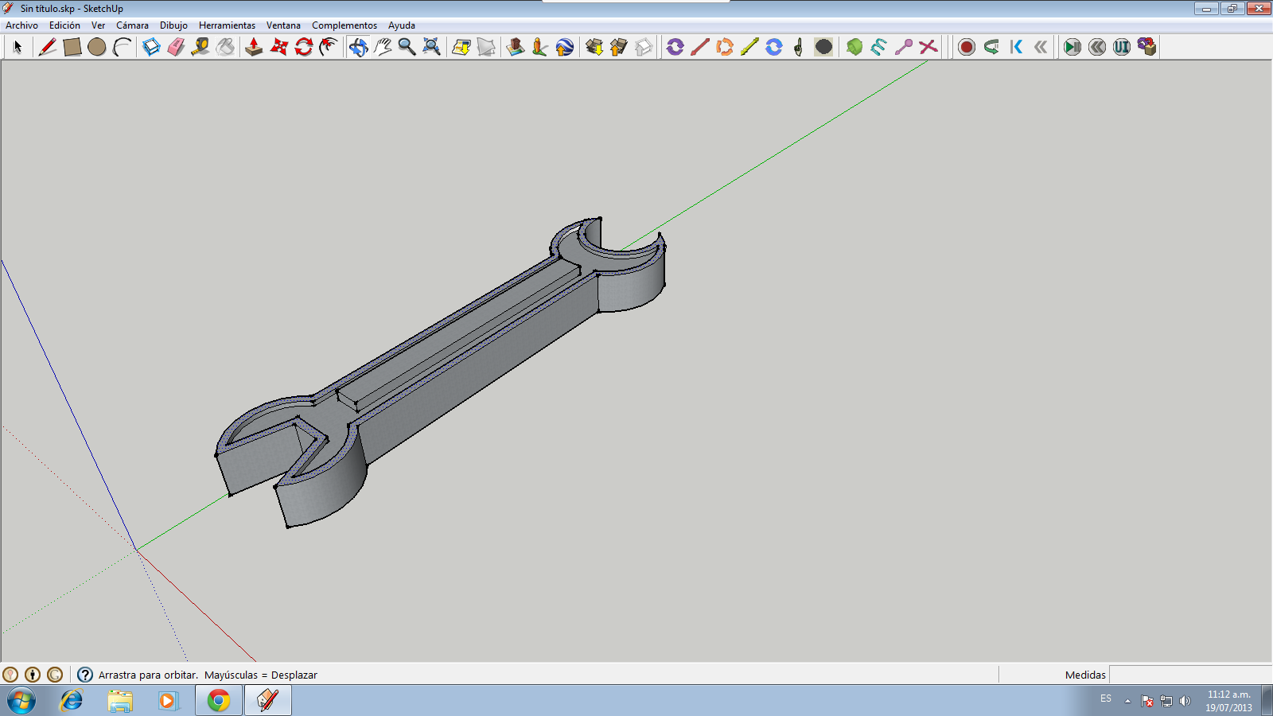Viewport: 1273px width, 716px height.
Task: Open Internet Explorer from the taskbar
Action: (72, 700)
